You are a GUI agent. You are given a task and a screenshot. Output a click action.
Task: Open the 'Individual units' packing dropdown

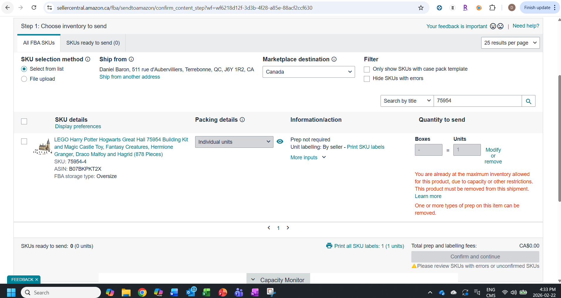[x=234, y=142]
